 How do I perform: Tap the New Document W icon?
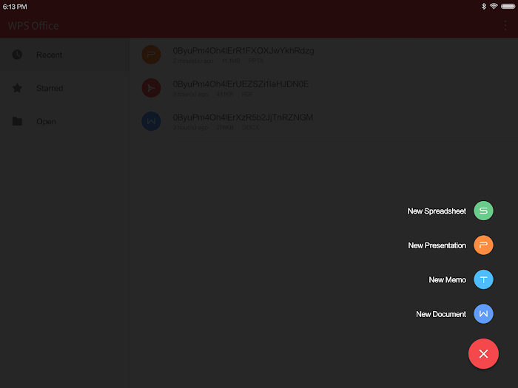483,314
